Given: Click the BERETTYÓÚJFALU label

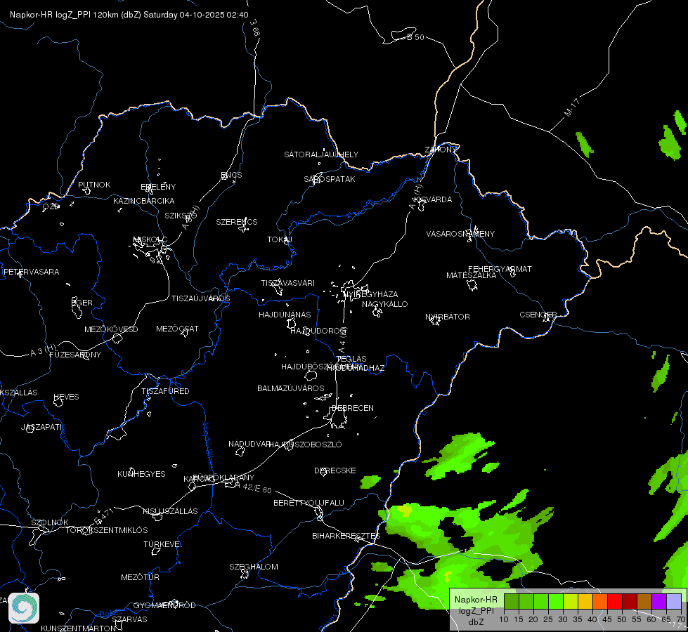Looking at the screenshot, I should pyautogui.click(x=309, y=503).
